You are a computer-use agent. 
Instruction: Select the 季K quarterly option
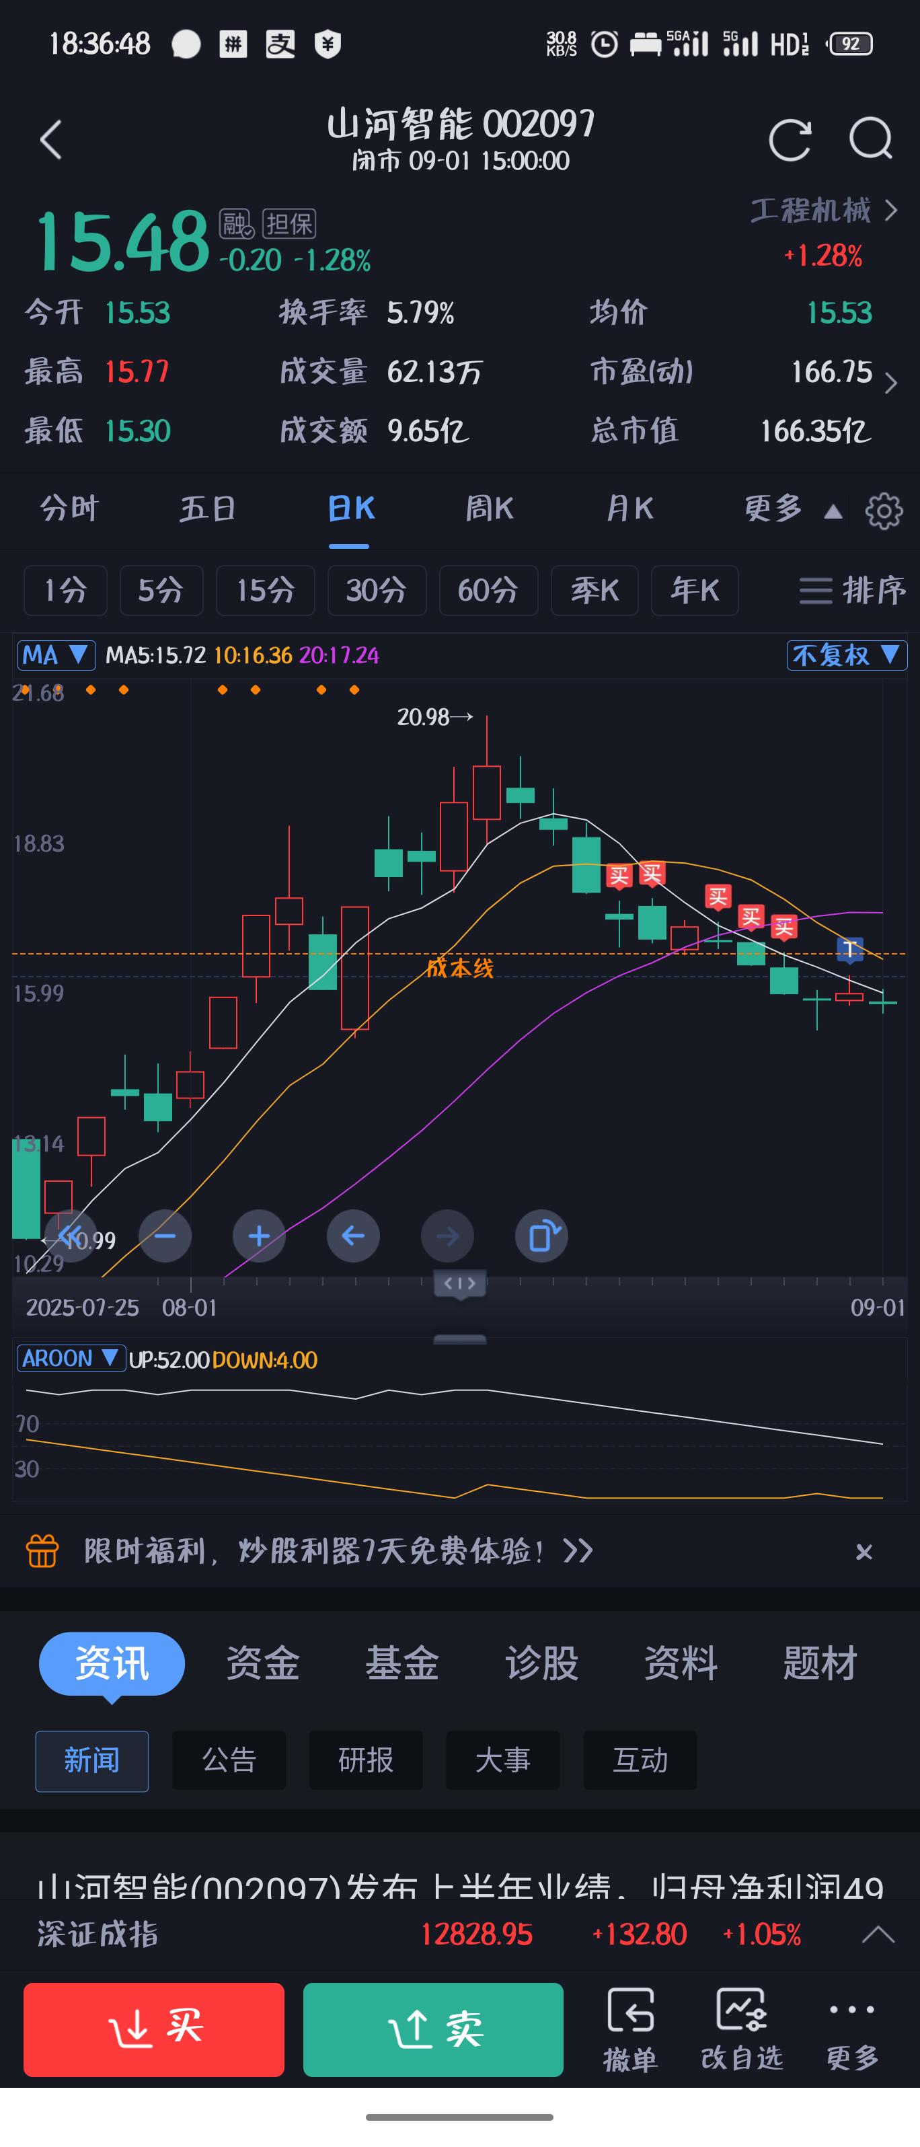pos(595,590)
